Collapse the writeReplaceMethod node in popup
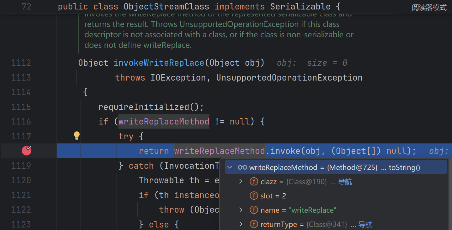The image size is (452, 230). point(230,167)
